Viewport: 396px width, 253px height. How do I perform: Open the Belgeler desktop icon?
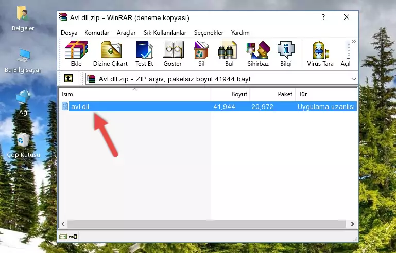pyautogui.click(x=23, y=19)
